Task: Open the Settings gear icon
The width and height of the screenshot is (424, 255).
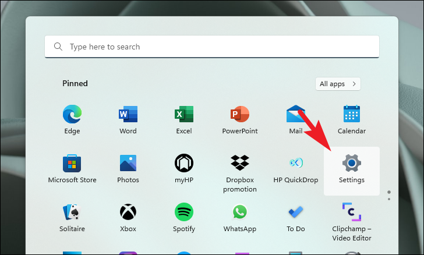Action: [352, 163]
